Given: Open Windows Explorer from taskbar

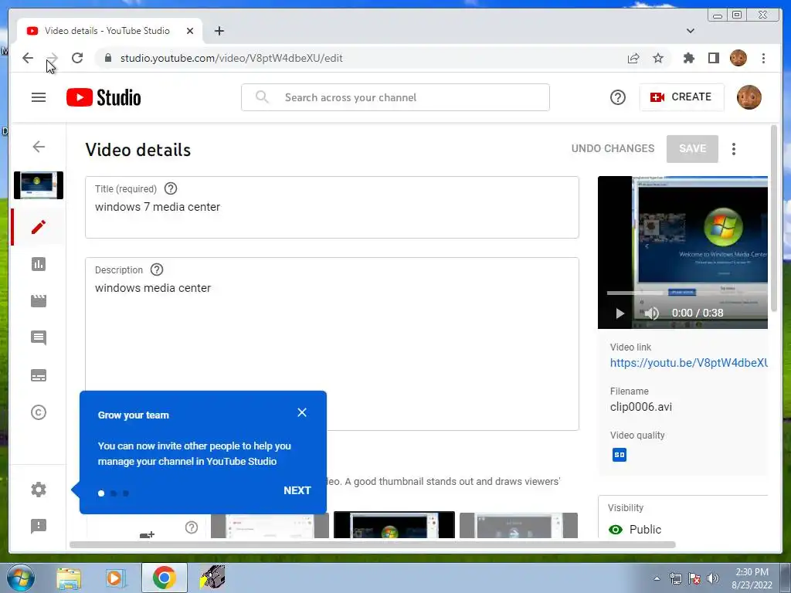Looking at the screenshot, I should [69, 578].
